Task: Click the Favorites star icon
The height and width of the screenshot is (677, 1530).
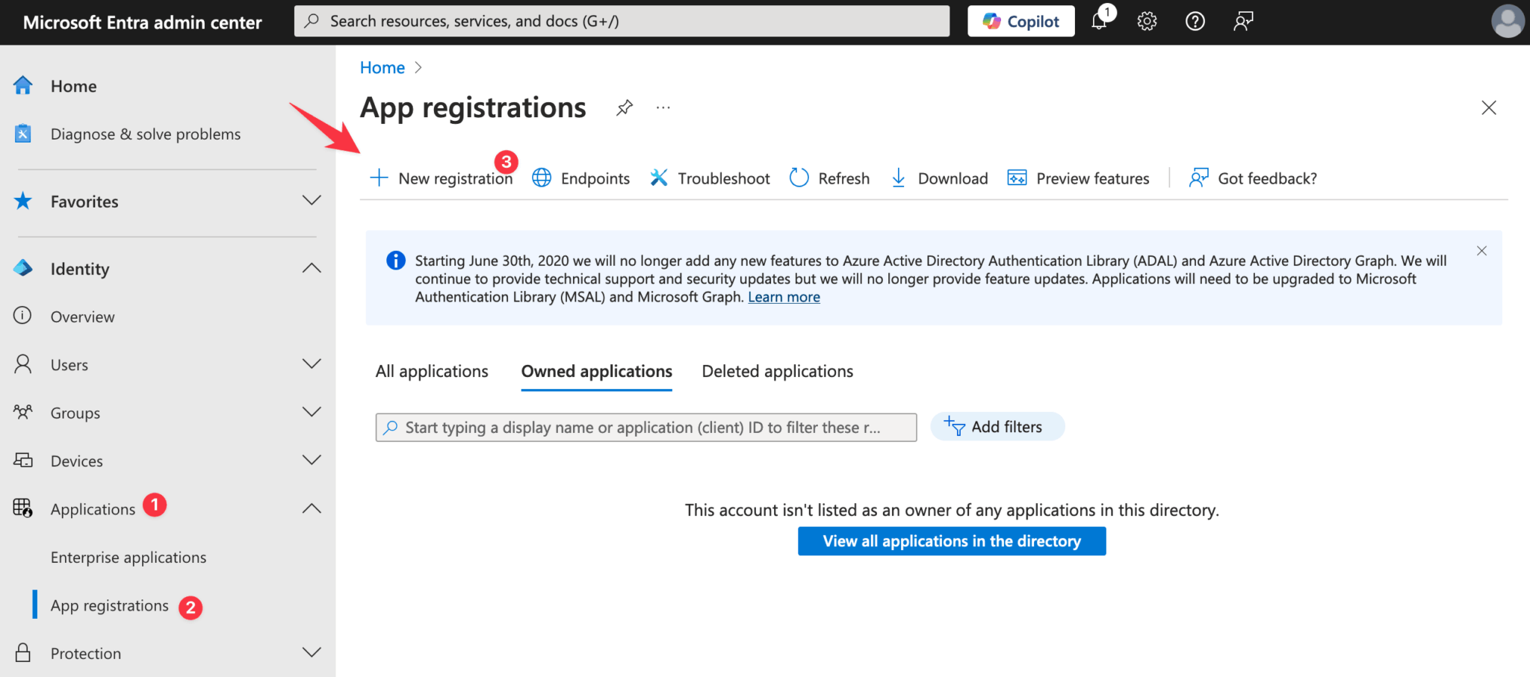Action: (23, 201)
